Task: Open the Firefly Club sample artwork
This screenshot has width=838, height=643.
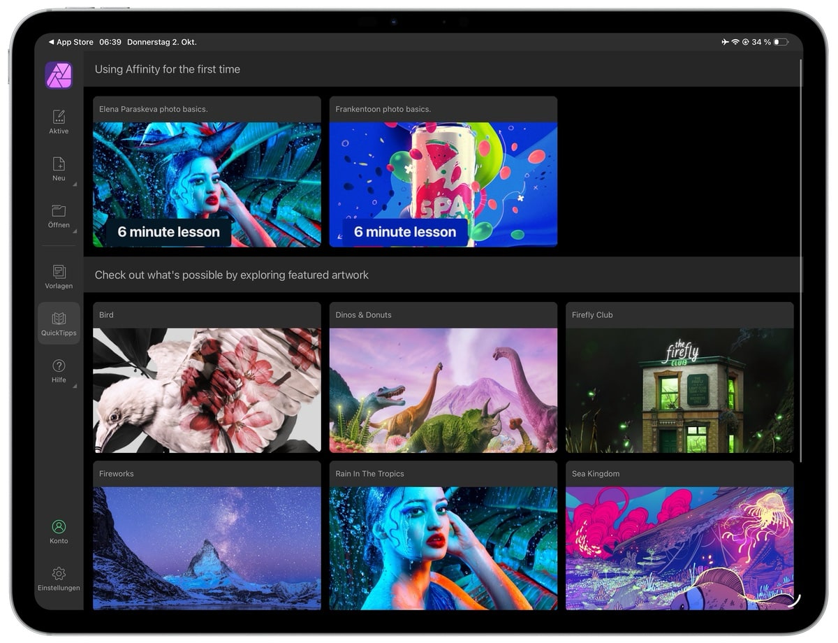Action: pyautogui.click(x=679, y=390)
